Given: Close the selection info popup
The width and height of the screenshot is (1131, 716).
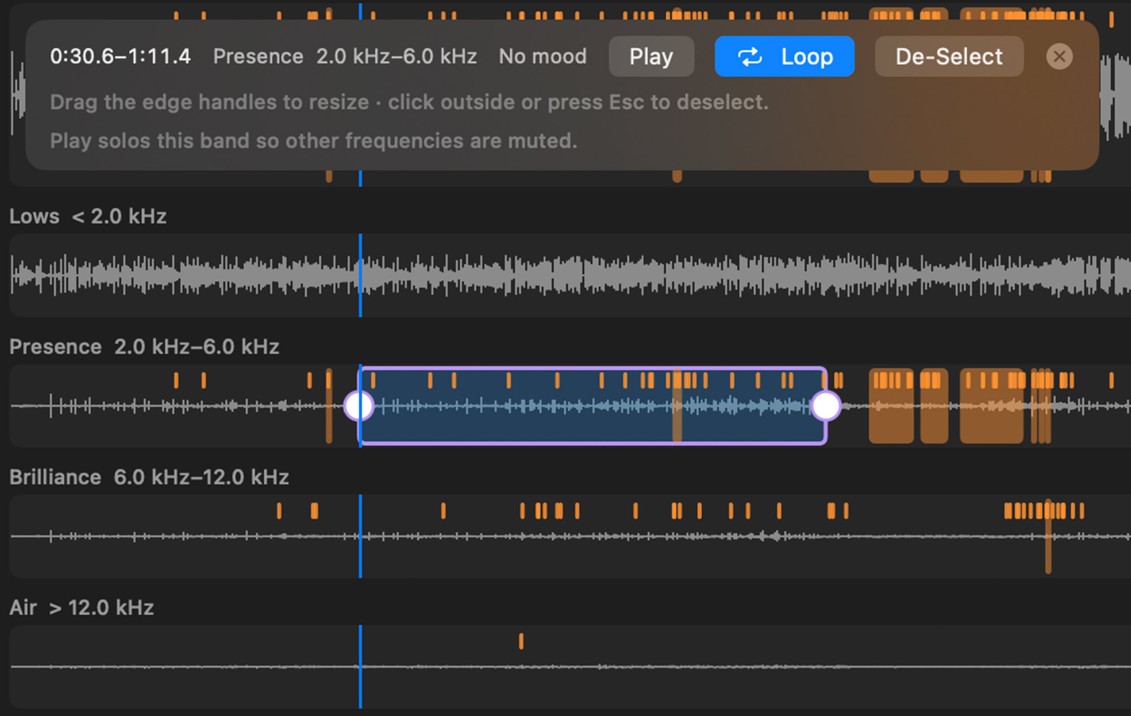Looking at the screenshot, I should pyautogui.click(x=1059, y=57).
